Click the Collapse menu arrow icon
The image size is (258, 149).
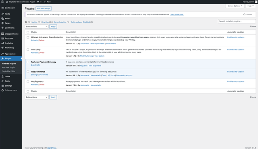point(2,90)
